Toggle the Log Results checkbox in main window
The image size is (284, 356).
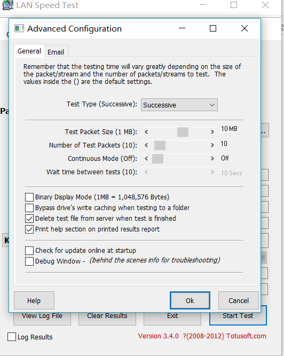click(12, 337)
